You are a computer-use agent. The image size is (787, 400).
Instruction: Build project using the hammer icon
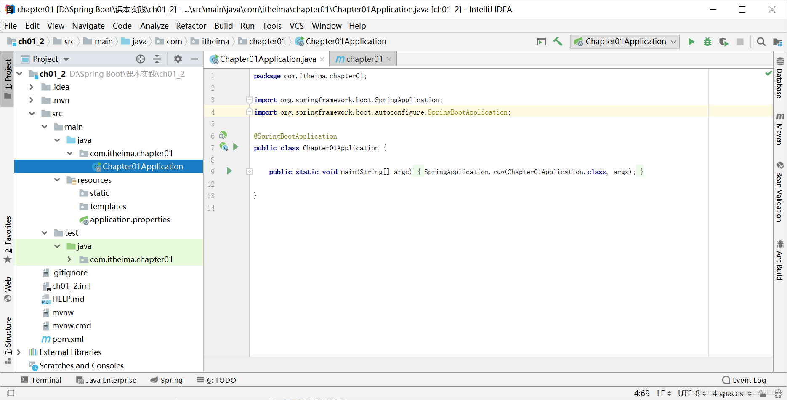coord(558,42)
